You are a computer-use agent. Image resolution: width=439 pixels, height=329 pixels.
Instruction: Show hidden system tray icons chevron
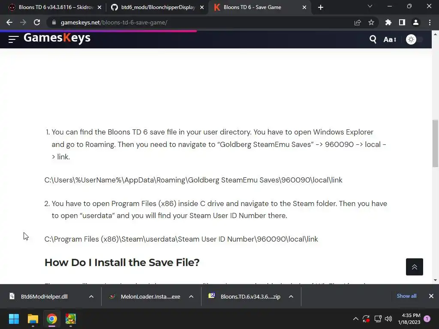click(355, 319)
